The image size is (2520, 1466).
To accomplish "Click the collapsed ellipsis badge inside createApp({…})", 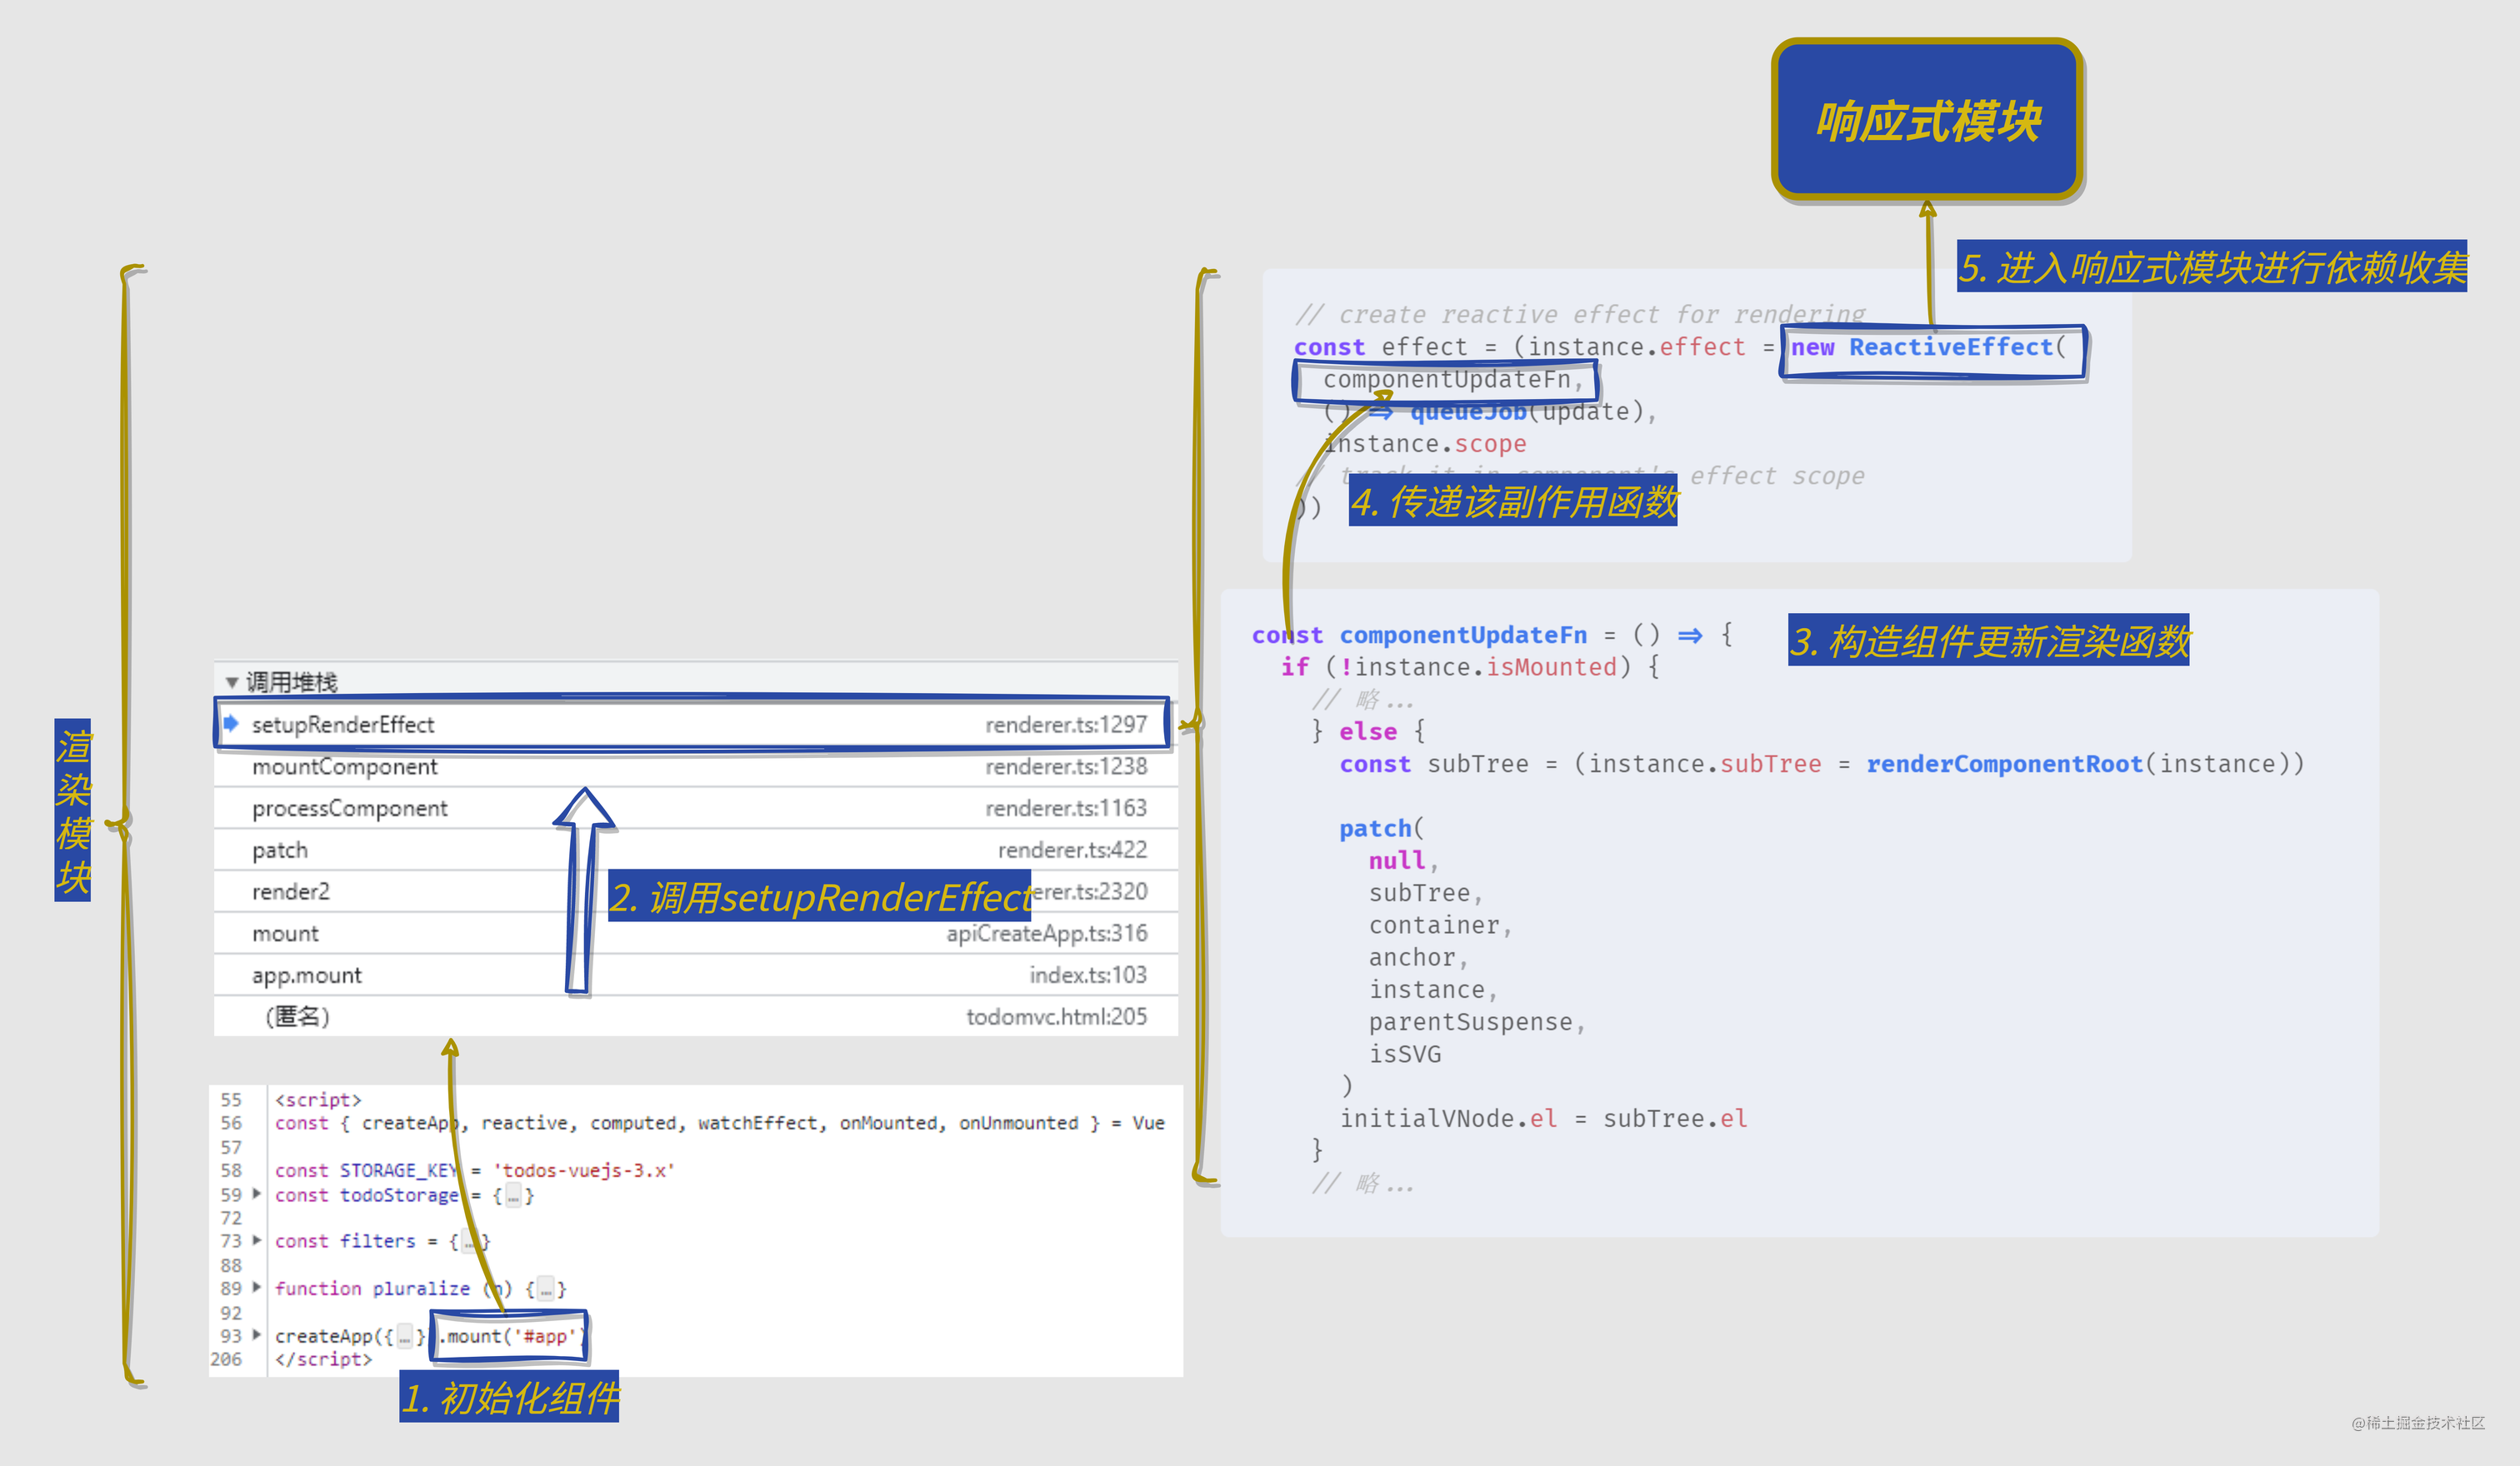I will click(405, 1336).
